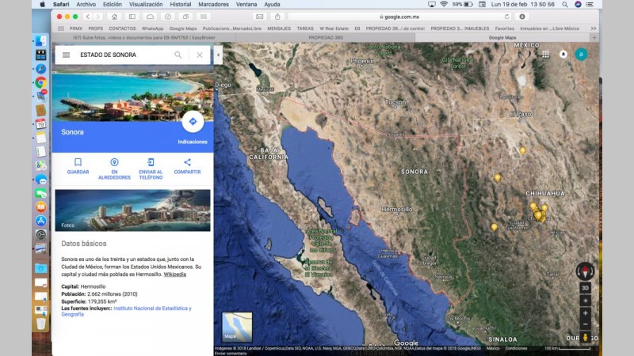Clear the search with the X icon

pyautogui.click(x=200, y=55)
